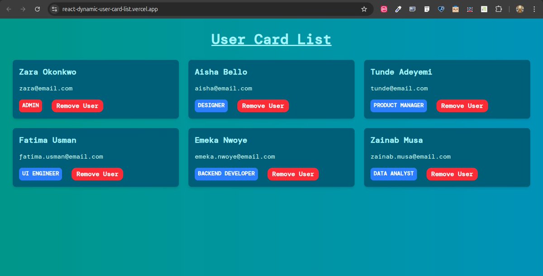
Task: Open the Chrome three-dot menu
Action: coord(534,9)
